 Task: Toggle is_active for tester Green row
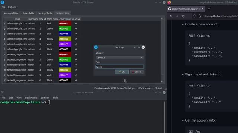point(76,59)
